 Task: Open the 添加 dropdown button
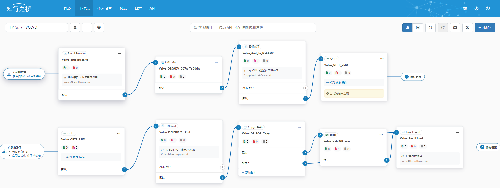point(485,27)
